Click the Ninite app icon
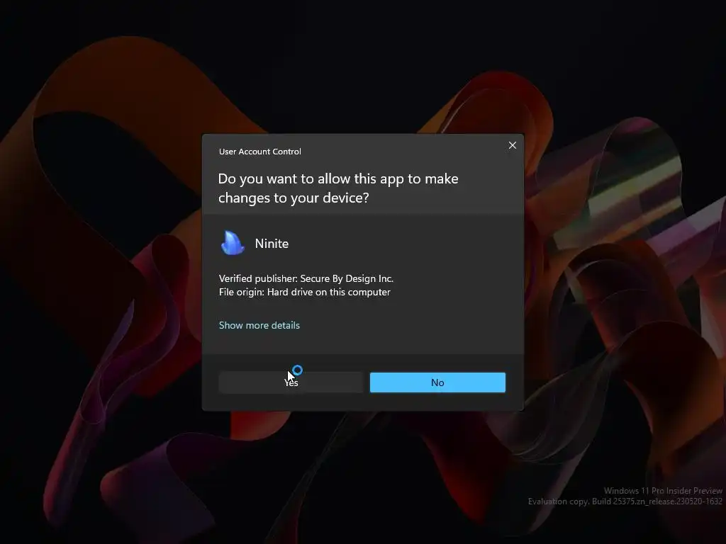Image resolution: width=726 pixels, height=544 pixels. point(233,243)
